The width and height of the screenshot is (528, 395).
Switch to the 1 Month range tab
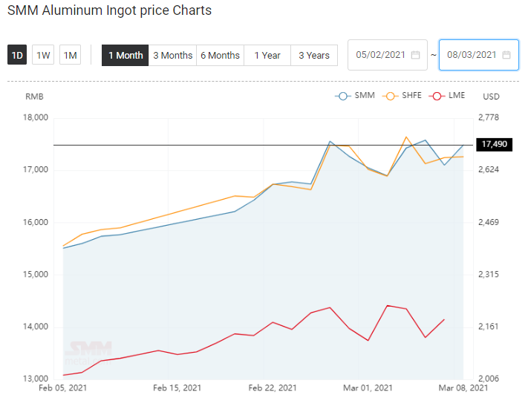pos(126,55)
